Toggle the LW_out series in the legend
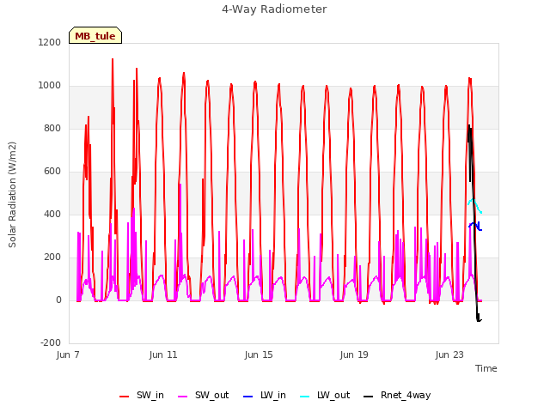 [x=325, y=396]
